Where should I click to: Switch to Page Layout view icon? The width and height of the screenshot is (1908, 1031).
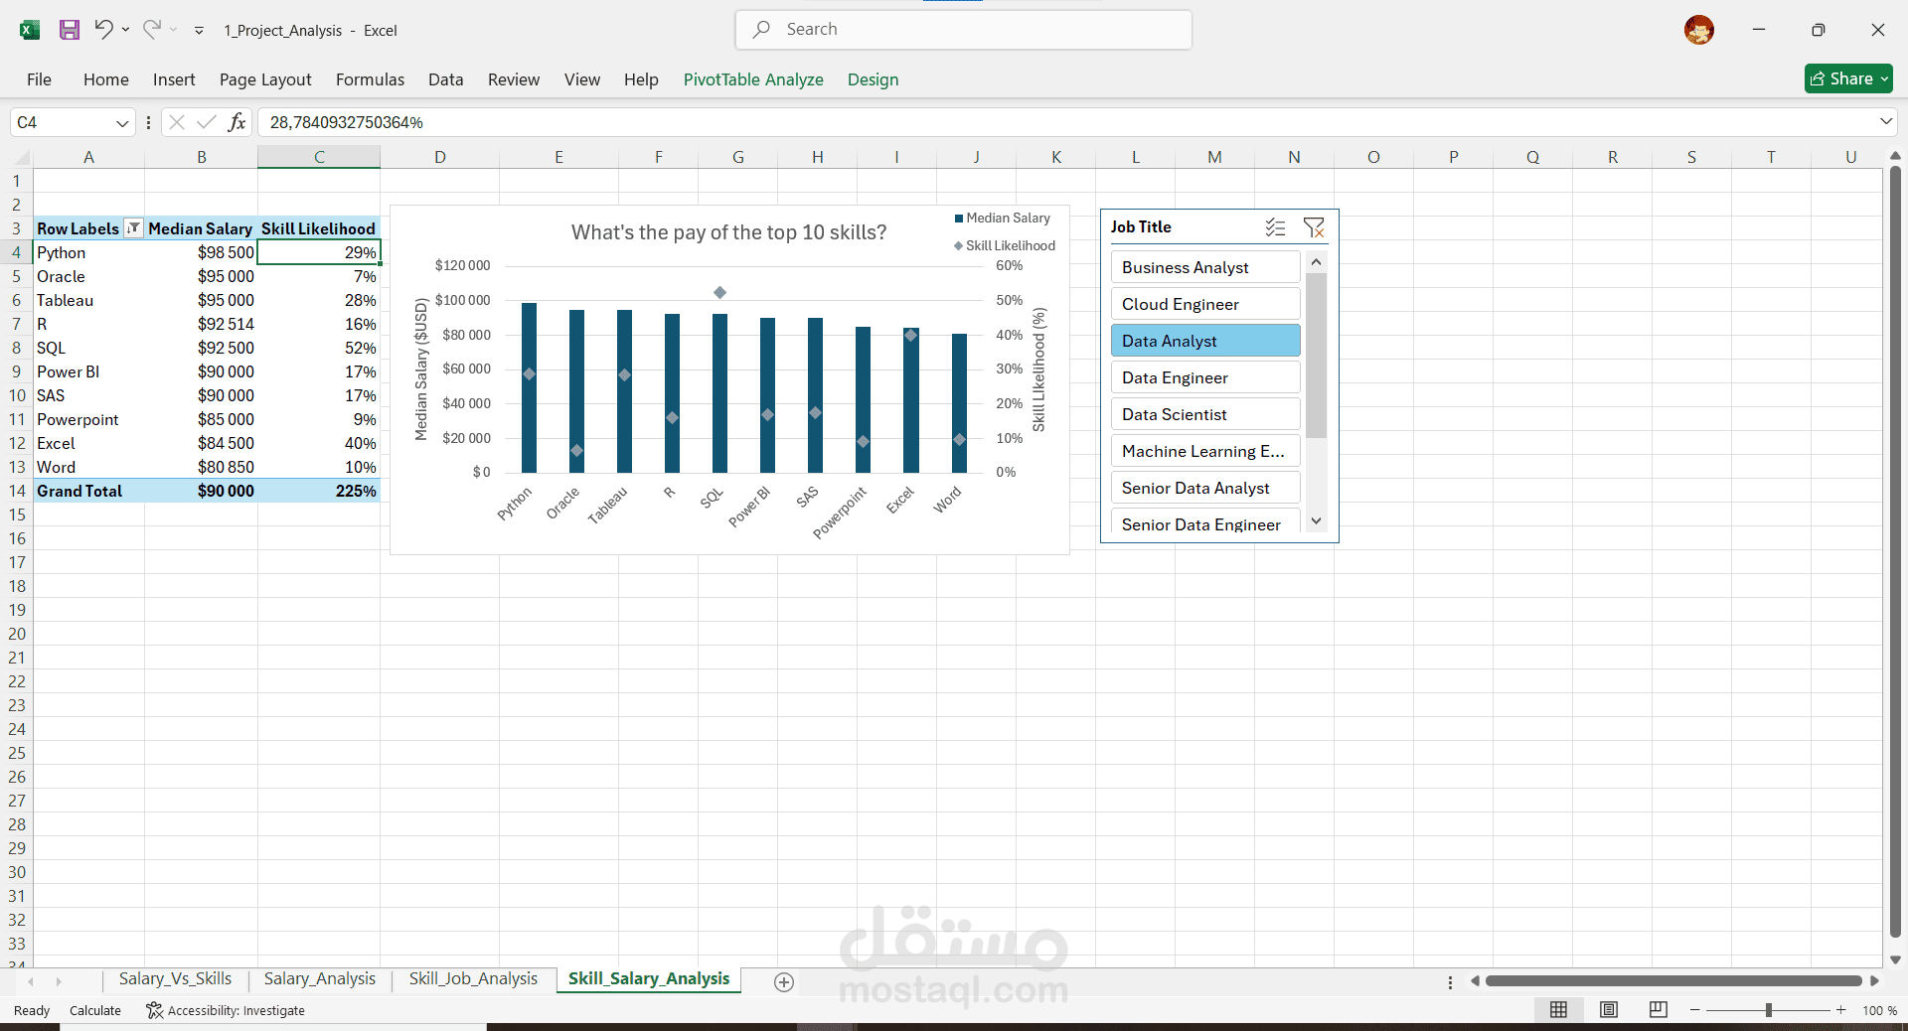point(1608,1010)
